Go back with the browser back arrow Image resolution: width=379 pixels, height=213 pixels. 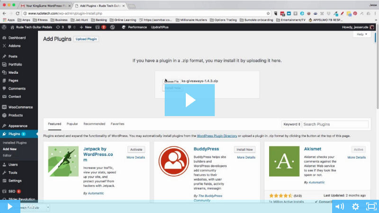click(x=4, y=14)
